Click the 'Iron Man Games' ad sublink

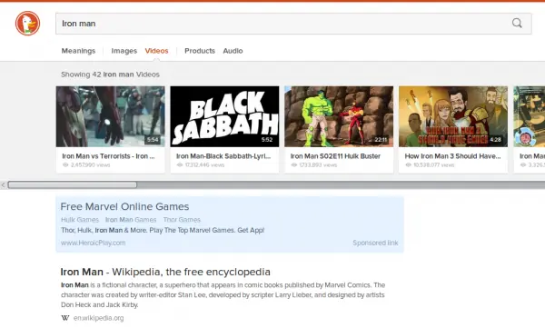[x=131, y=220]
